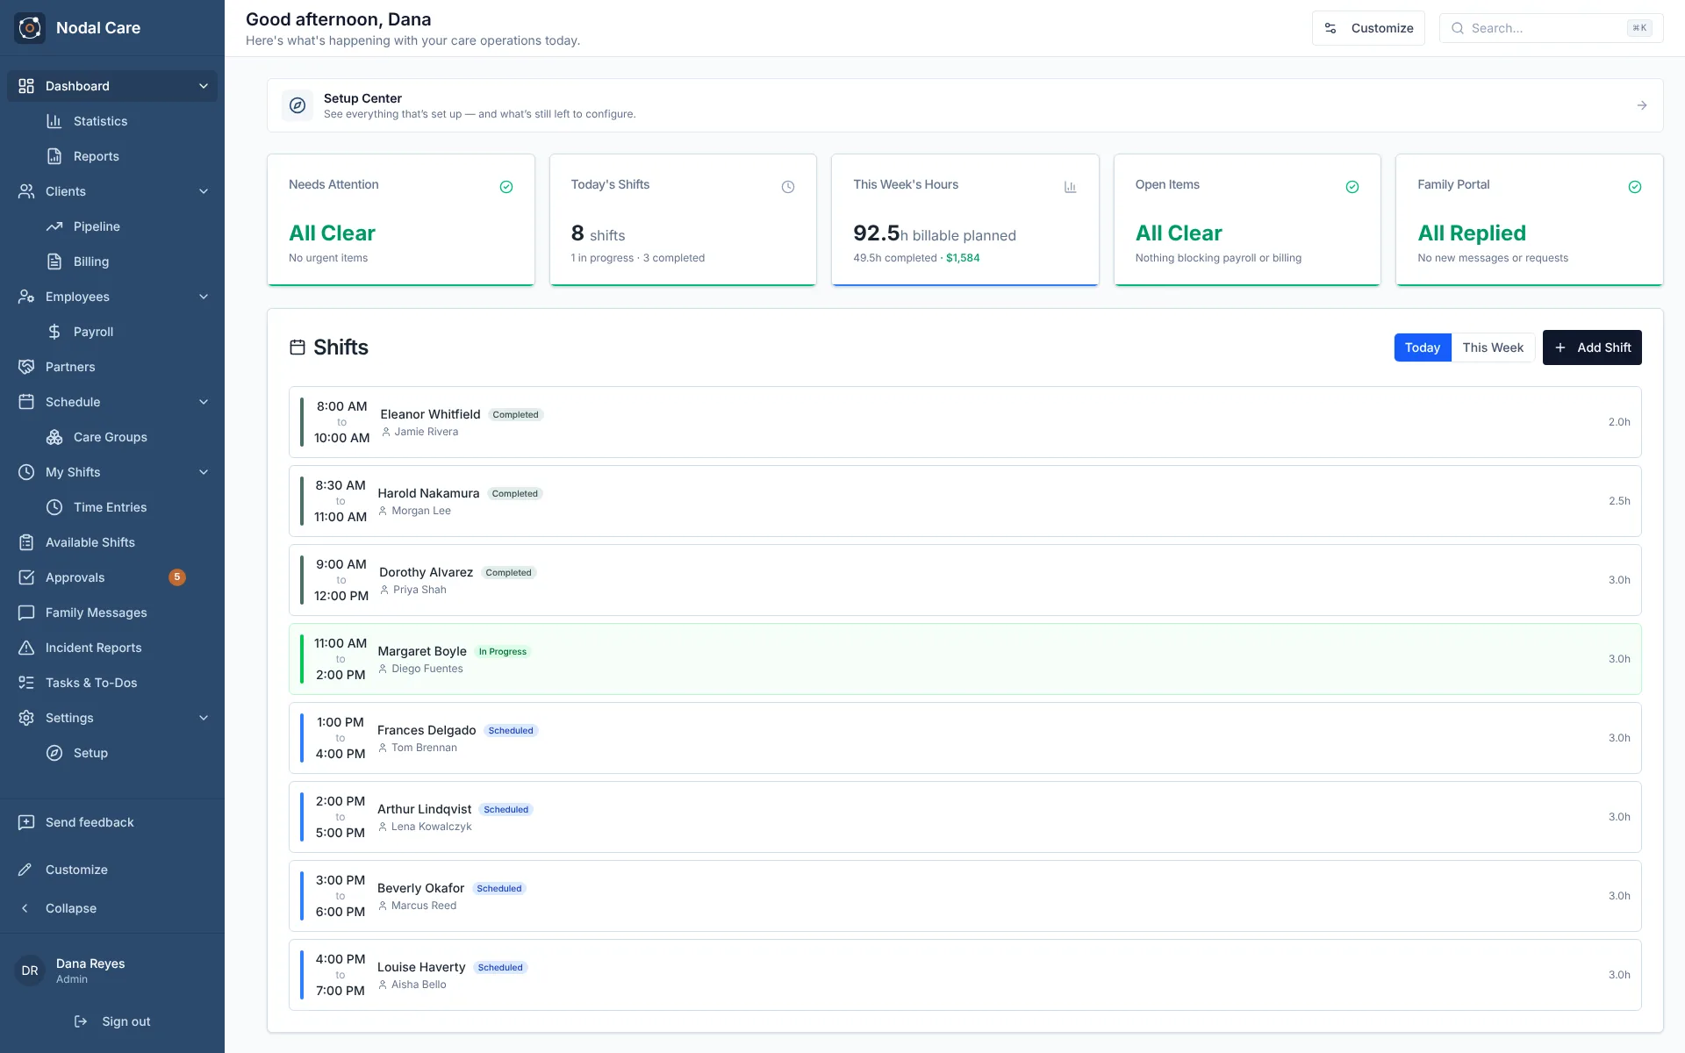Toggle the Schedule section chevron
This screenshot has width=1685, height=1053.
[x=204, y=402]
